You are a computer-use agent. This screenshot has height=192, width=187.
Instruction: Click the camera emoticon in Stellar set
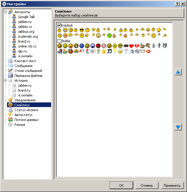(x=93, y=51)
